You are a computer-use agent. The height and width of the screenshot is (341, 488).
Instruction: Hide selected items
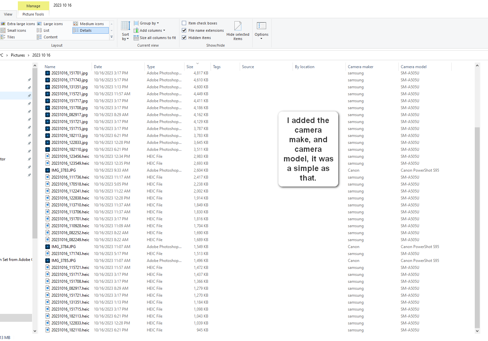click(x=238, y=31)
